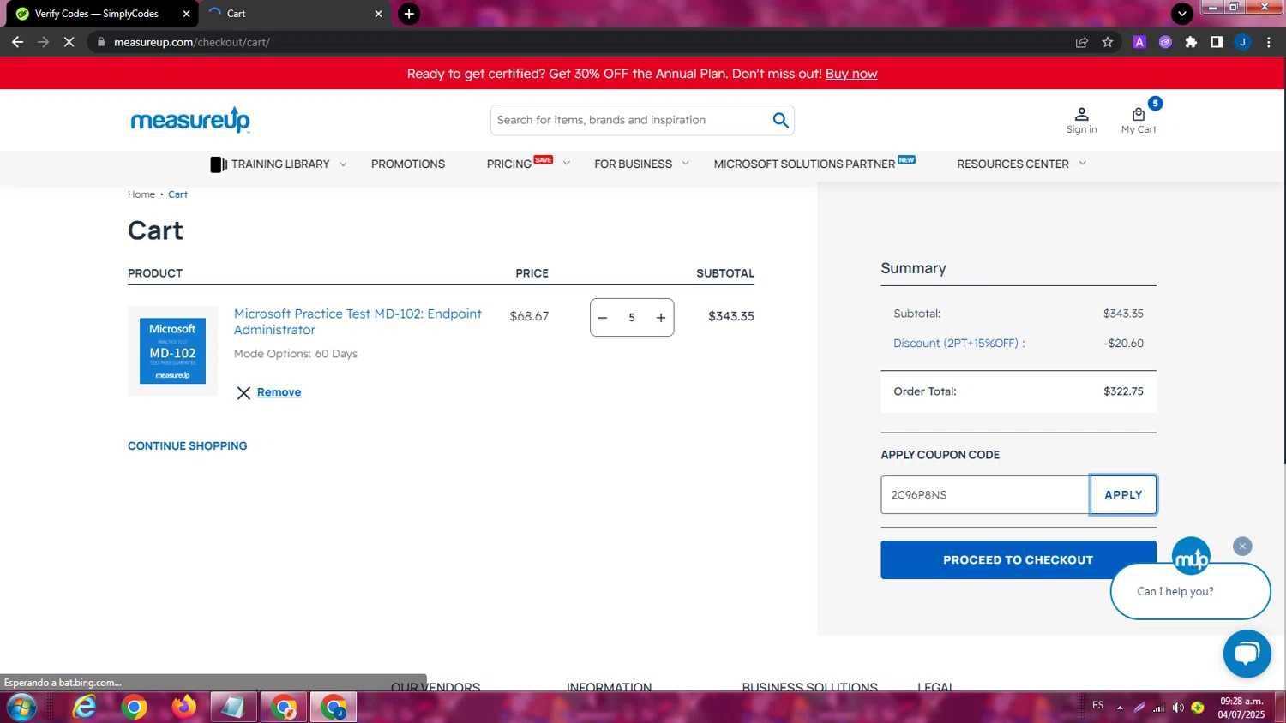Click the MeasureUp logo

coord(189,120)
